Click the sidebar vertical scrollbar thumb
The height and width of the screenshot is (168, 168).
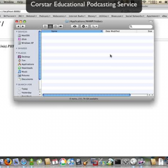[40, 55]
